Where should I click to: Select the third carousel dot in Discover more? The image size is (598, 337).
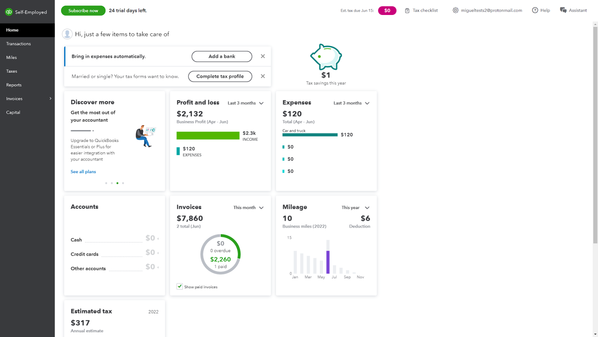[x=117, y=183]
